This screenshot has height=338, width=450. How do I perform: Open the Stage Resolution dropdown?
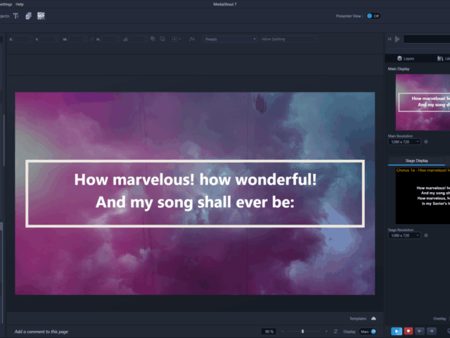click(404, 235)
